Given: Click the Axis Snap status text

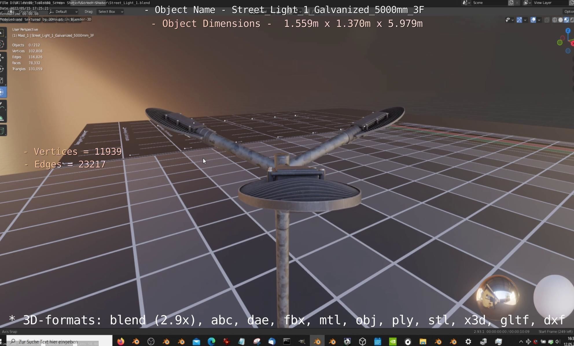Looking at the screenshot, I should [x=10, y=332].
